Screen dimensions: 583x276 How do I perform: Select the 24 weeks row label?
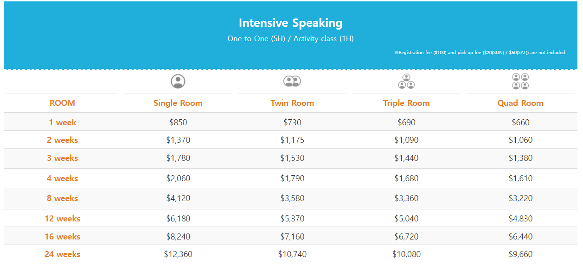tap(62, 254)
